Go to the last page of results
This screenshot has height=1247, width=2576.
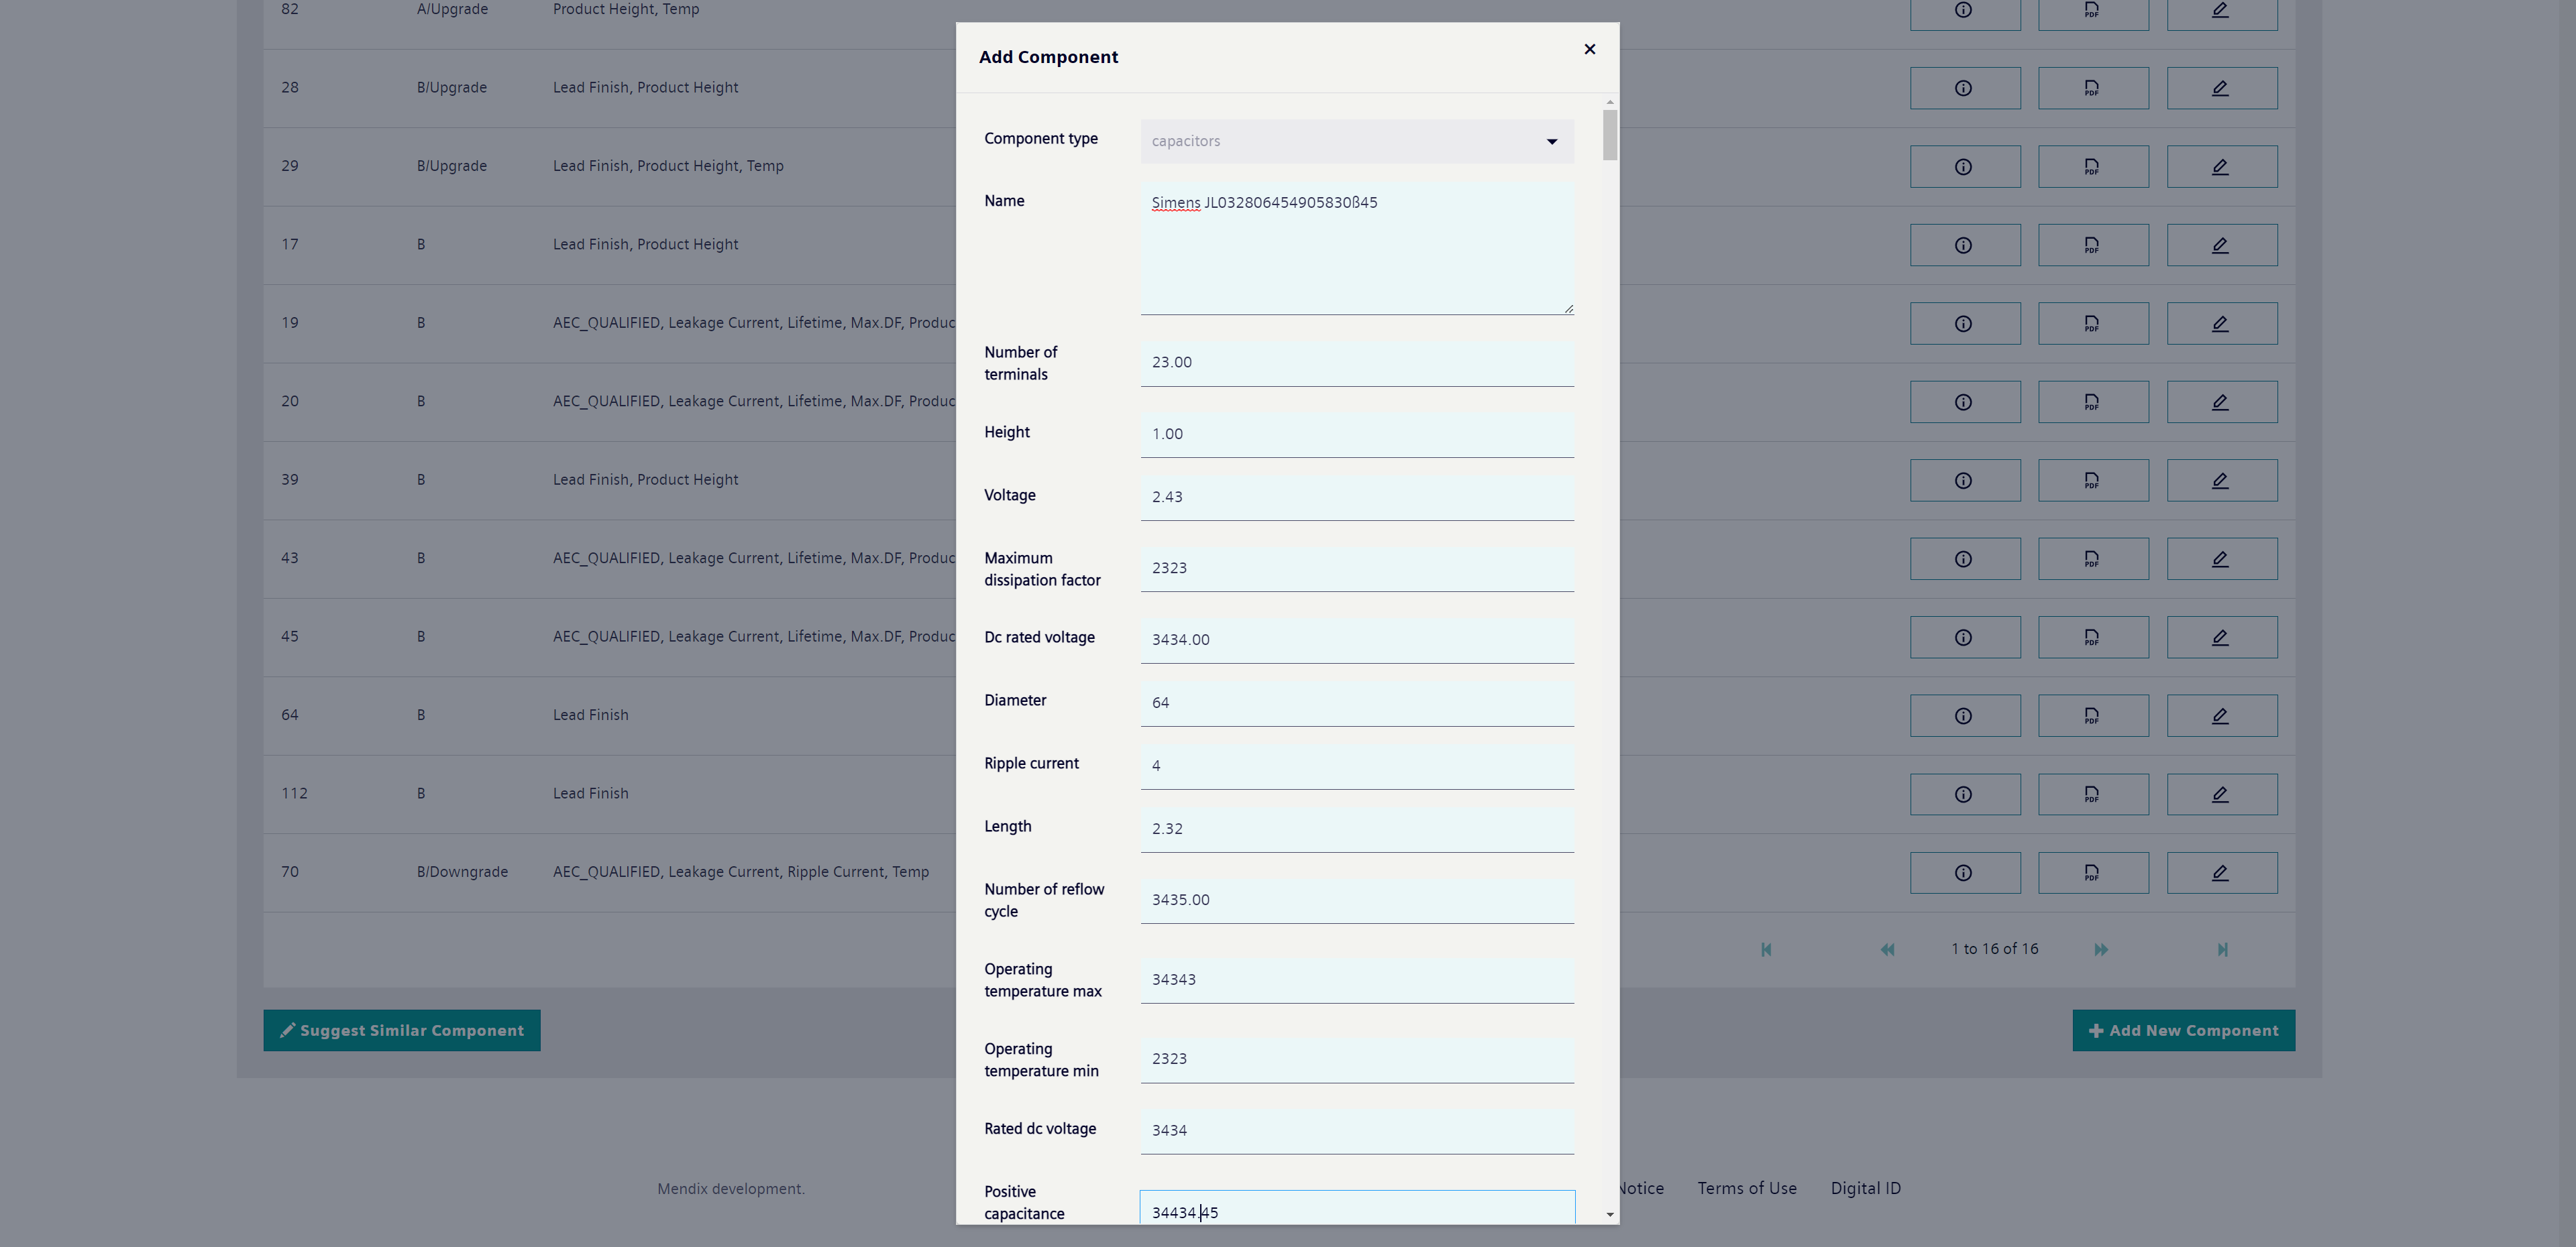click(x=2222, y=949)
